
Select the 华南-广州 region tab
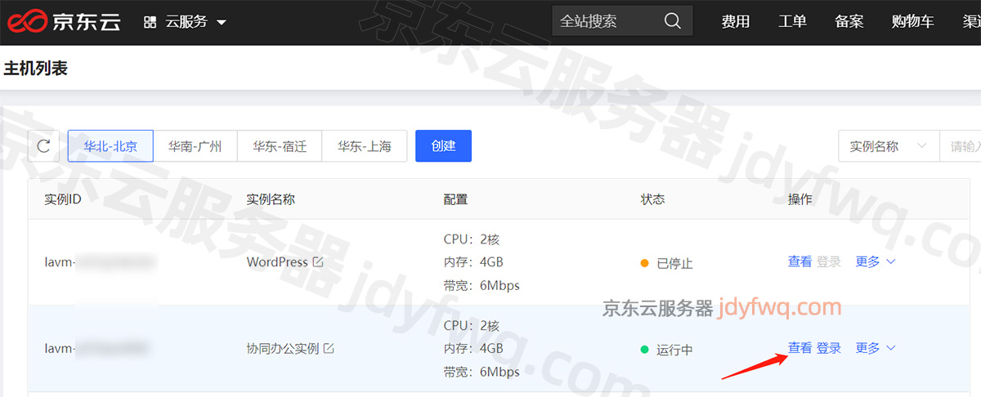tap(195, 146)
